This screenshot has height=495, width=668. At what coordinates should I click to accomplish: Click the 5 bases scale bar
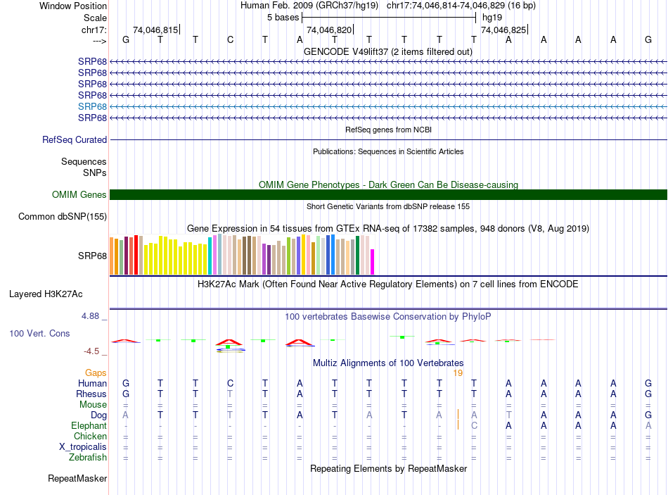coord(389,18)
